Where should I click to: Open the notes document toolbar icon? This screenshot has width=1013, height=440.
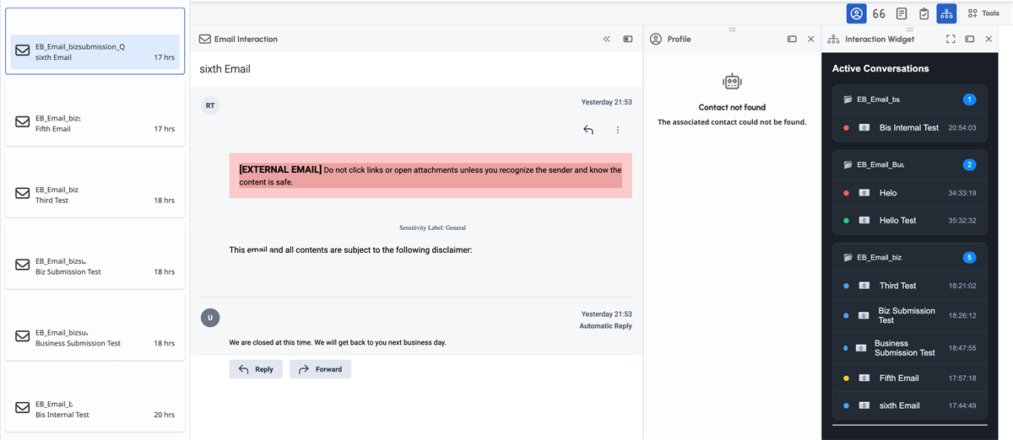pyautogui.click(x=902, y=13)
